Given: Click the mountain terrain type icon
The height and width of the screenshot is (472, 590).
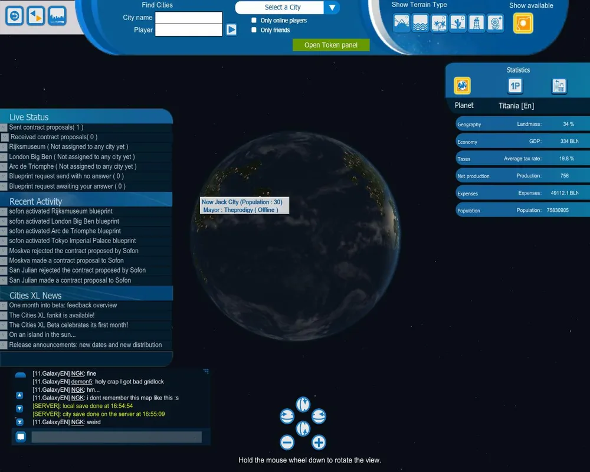Looking at the screenshot, I should point(402,23).
